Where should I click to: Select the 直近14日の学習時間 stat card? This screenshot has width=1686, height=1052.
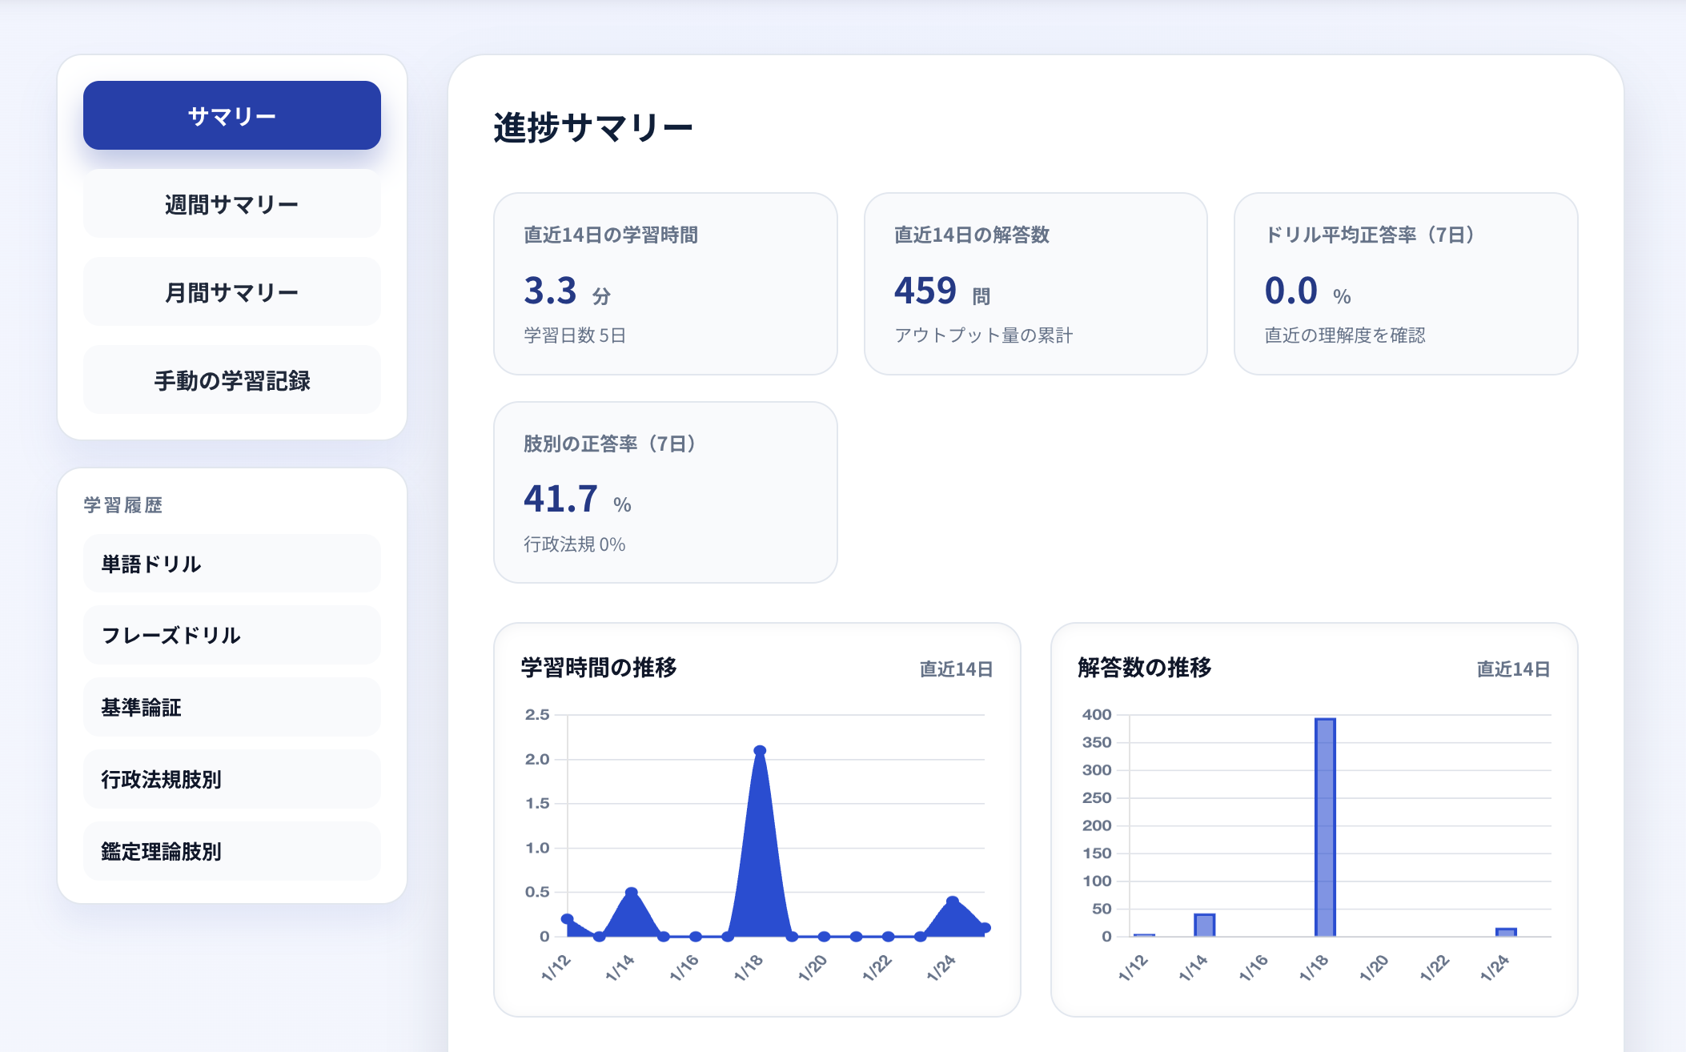click(x=664, y=283)
